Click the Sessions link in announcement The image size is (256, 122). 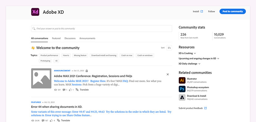(76, 84)
